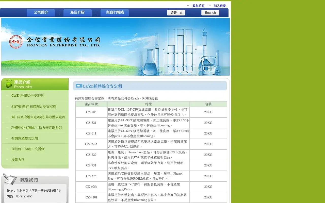Click the blue arrow icon beside Ca/Zn heading
Image resolution: width=325 pixels, height=203 pixels.
[79, 86]
